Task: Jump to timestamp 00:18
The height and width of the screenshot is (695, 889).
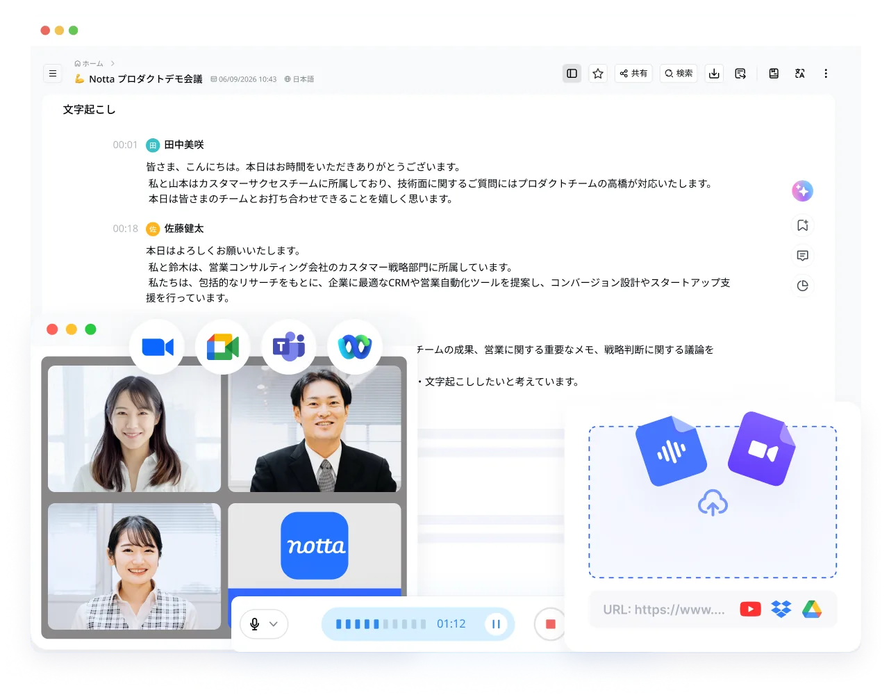Action: pyautogui.click(x=125, y=228)
